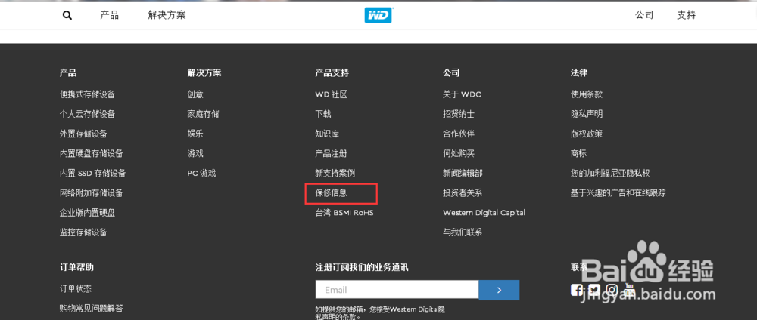Click the search magnifier icon
This screenshot has width=757, height=320.
pos(67,15)
